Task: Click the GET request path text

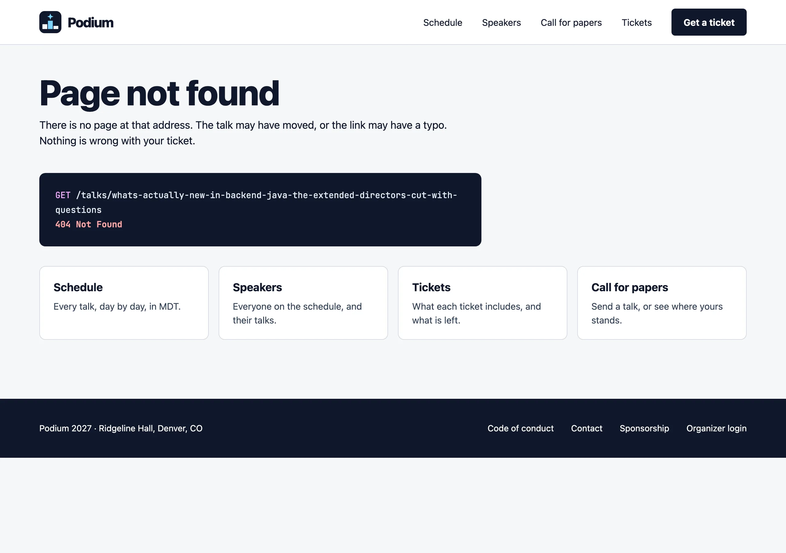Action: coord(256,202)
